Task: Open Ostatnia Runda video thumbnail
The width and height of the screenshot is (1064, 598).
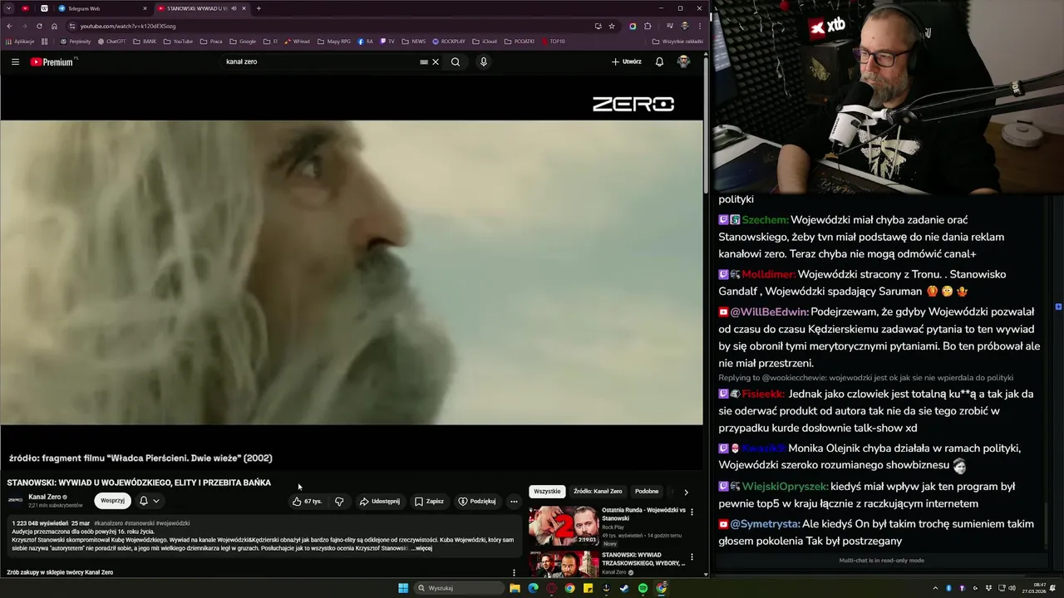Action: point(563,526)
